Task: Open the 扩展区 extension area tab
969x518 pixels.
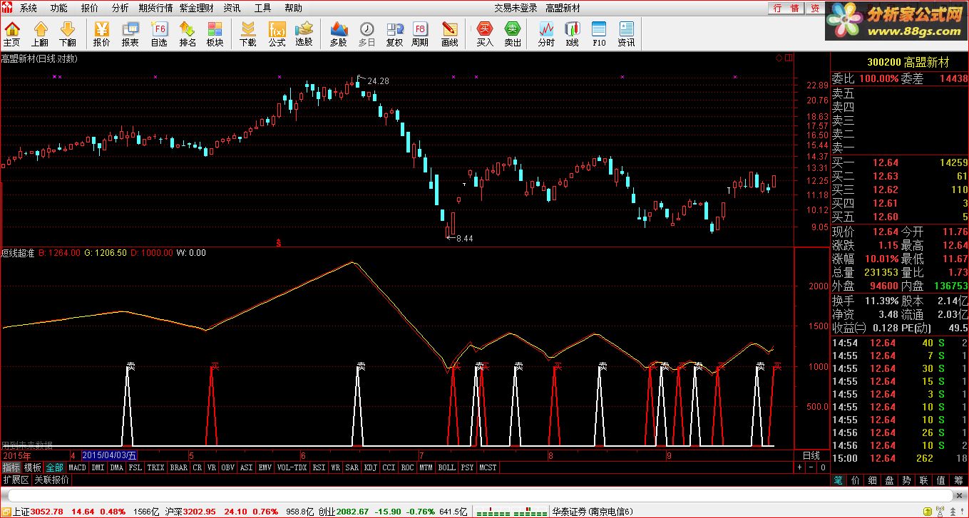Action: 16,480
